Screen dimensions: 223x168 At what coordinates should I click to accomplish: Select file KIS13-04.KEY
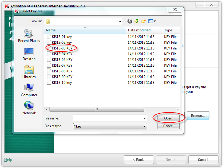tap(62, 54)
